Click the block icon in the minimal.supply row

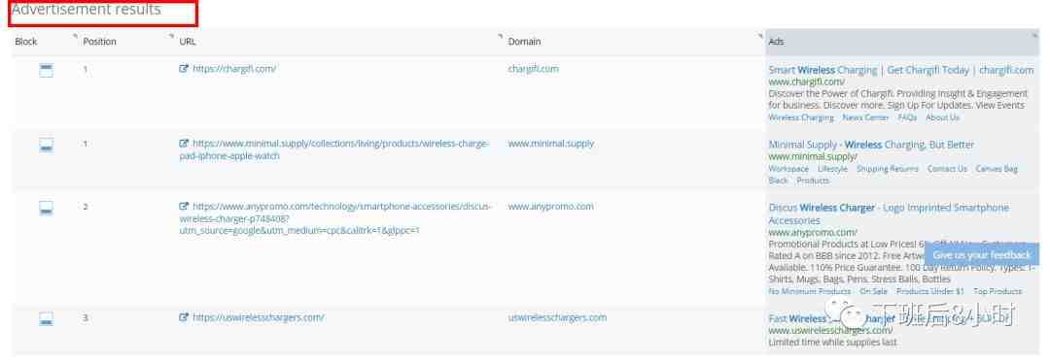(46, 145)
